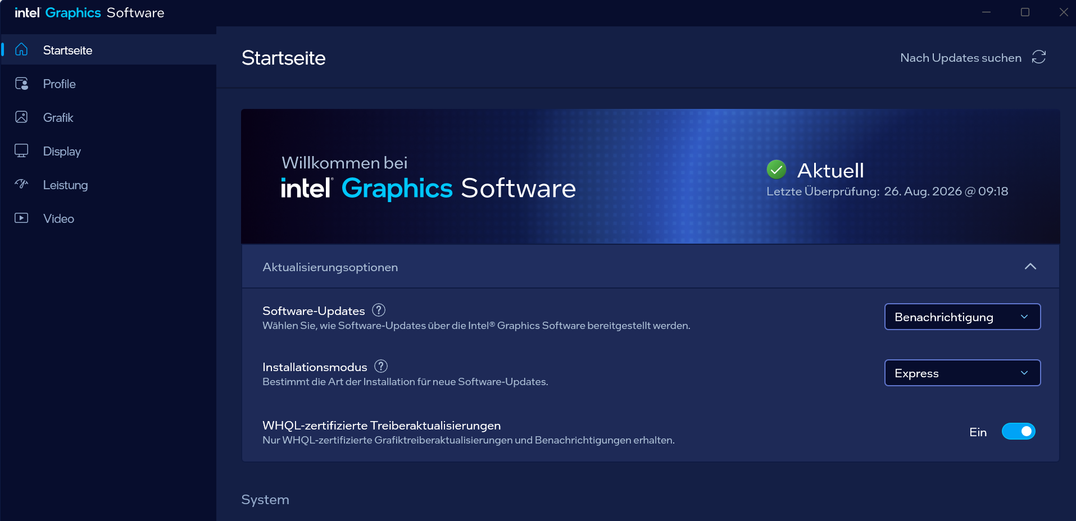Click the Aktualisierungsoptionen header text

pos(330,267)
